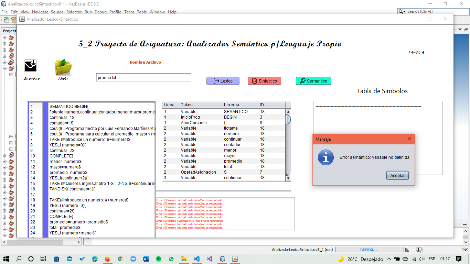This screenshot has width=470, height=264.
Task: Click the prueba.txt file name field
Action: [143, 78]
